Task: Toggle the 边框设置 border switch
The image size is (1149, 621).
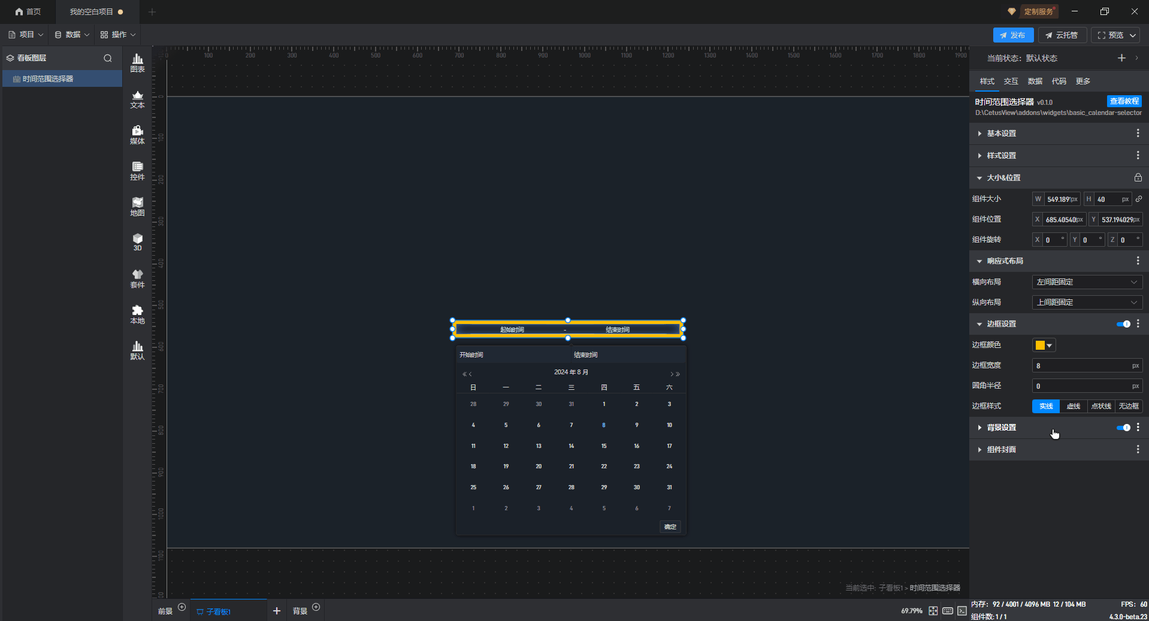Action: point(1123,324)
